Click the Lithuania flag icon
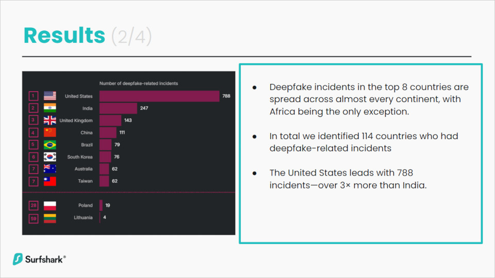This screenshot has width=495, height=278. 50,218
